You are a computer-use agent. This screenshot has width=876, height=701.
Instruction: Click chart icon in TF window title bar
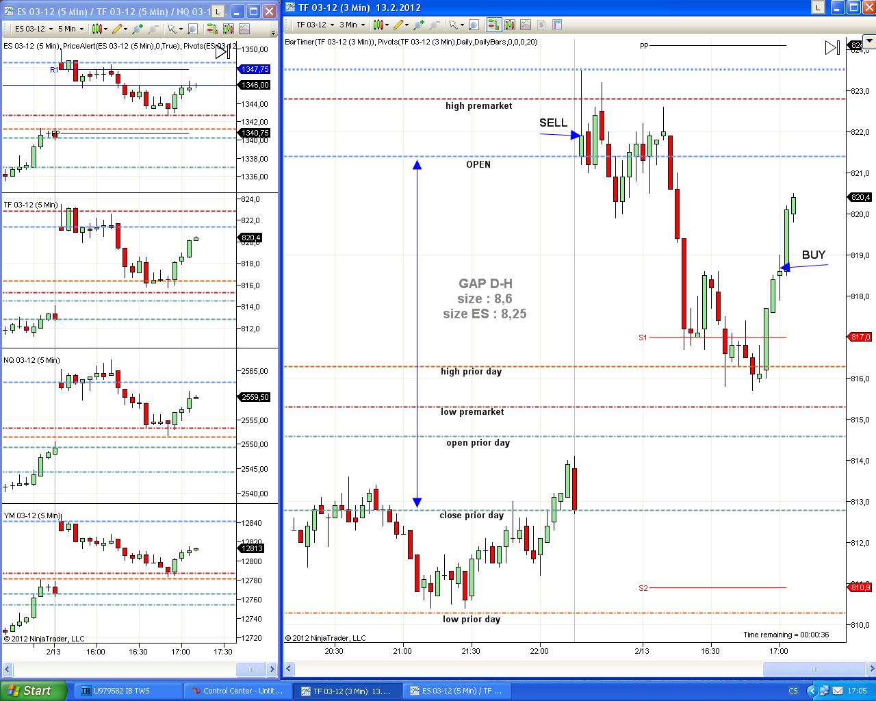click(x=290, y=8)
